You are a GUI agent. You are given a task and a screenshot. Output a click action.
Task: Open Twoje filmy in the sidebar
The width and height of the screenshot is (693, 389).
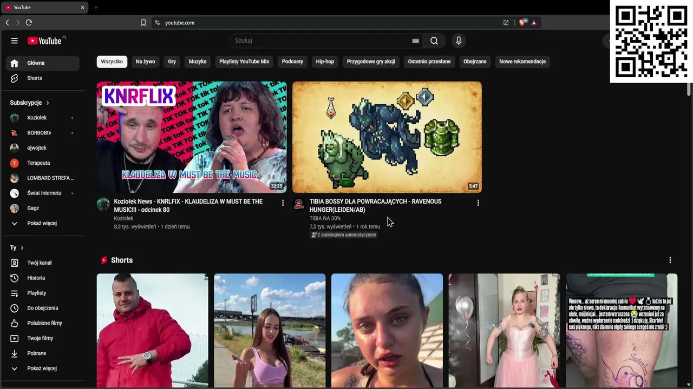pos(43,339)
